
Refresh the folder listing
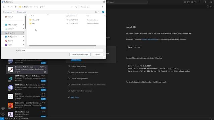click(76, 7)
